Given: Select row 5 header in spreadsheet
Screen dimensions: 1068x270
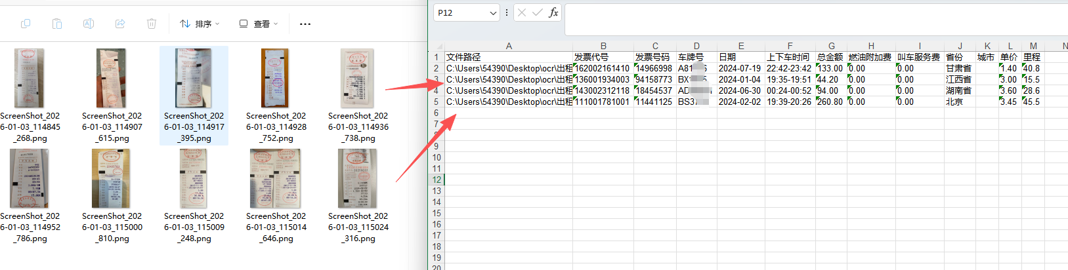Looking at the screenshot, I should pos(436,102).
